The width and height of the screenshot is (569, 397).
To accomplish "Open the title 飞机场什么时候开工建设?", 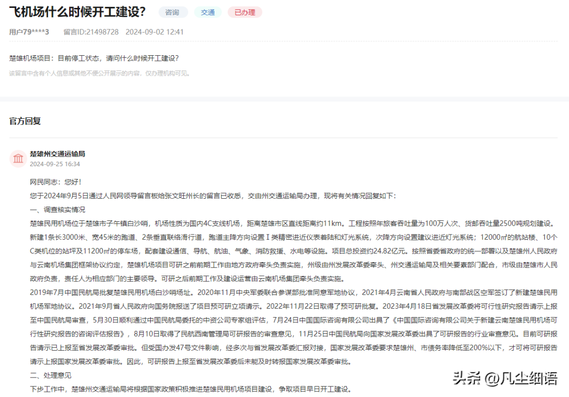I will coord(78,12).
